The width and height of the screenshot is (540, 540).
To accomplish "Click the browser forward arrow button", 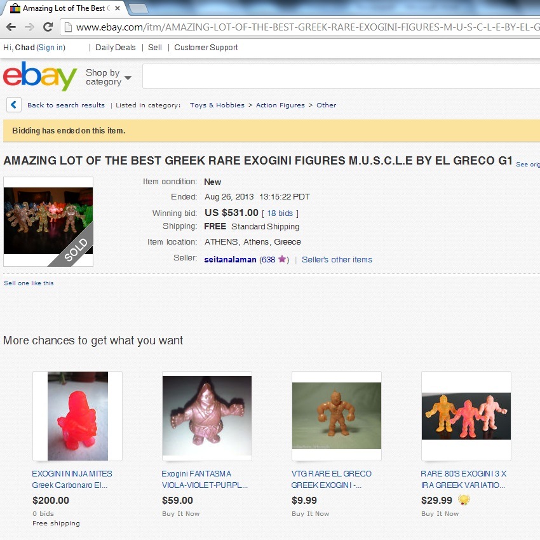I will (x=30, y=27).
